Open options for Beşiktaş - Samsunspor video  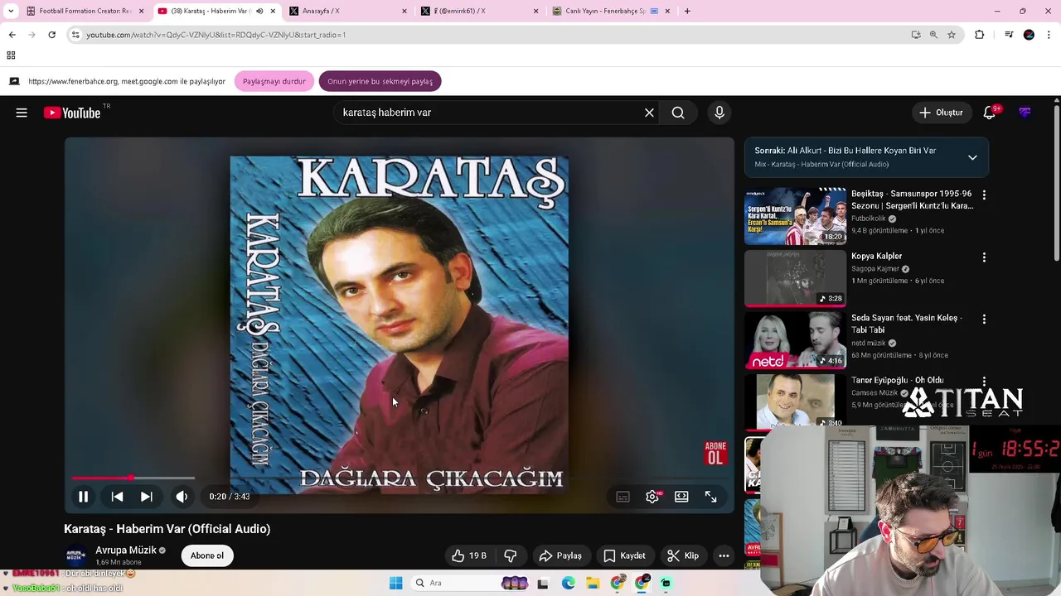(984, 195)
